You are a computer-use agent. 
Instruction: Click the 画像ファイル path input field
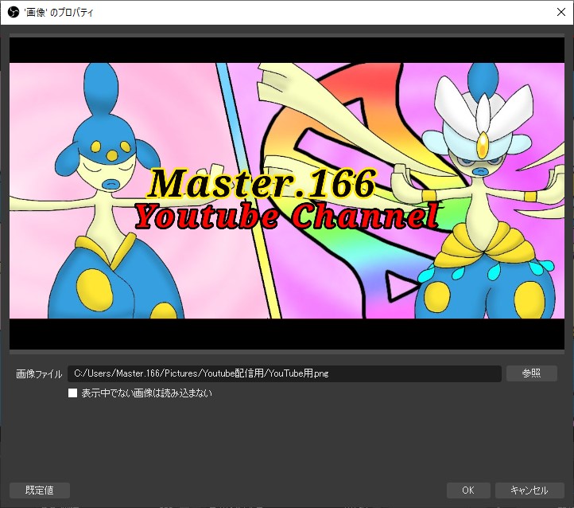tap(285, 373)
